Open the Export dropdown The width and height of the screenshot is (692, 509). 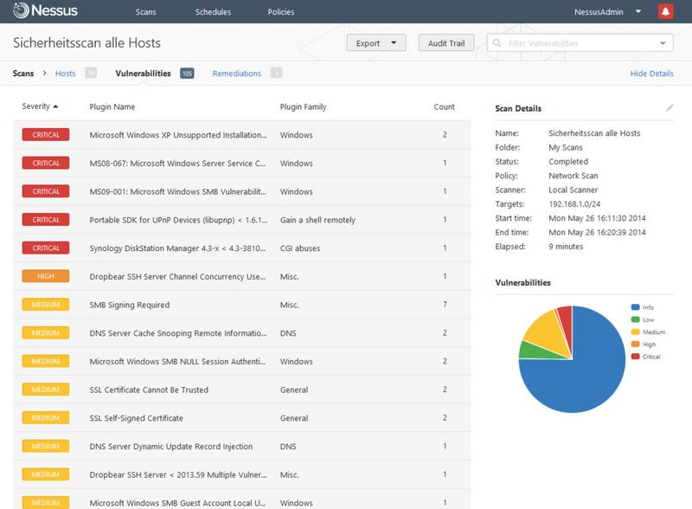376,43
